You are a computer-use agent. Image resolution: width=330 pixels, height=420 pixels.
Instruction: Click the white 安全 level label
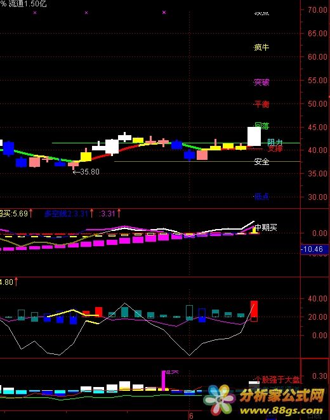pyautogui.click(x=261, y=162)
